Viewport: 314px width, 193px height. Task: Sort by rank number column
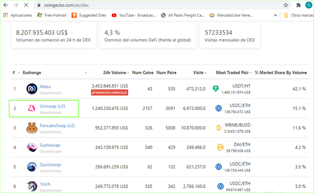(16, 73)
